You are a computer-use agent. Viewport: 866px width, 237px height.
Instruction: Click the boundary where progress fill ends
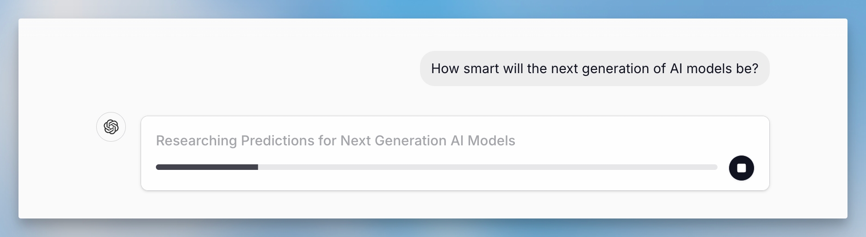tap(258, 167)
